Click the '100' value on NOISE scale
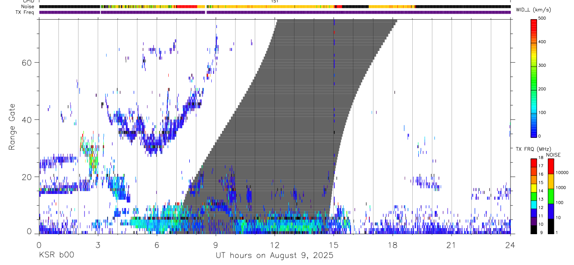 560,203
